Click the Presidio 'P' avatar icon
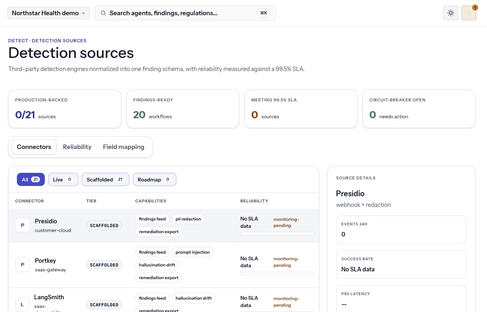 click(22, 225)
